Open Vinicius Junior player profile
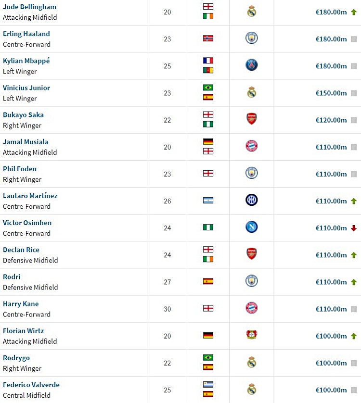361x403 pixels. [26, 88]
